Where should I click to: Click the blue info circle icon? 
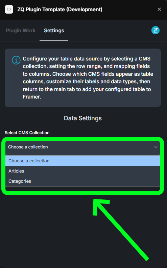click(16, 60)
